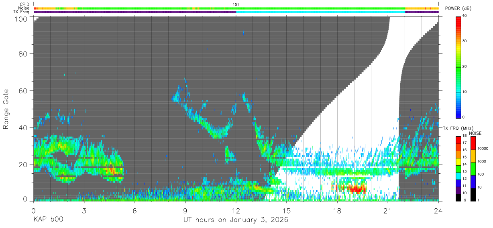Click the range gate tick '60'
This screenshot has height=228, width=493.
click(x=23, y=91)
